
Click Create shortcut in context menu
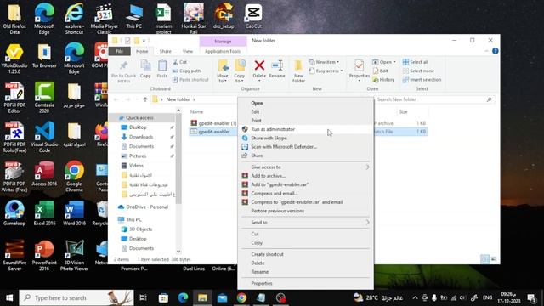tap(305, 254)
